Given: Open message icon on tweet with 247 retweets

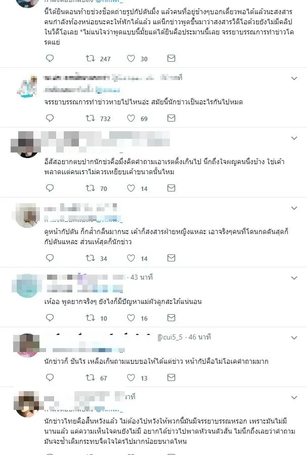Looking at the screenshot, I should [171, 58].
